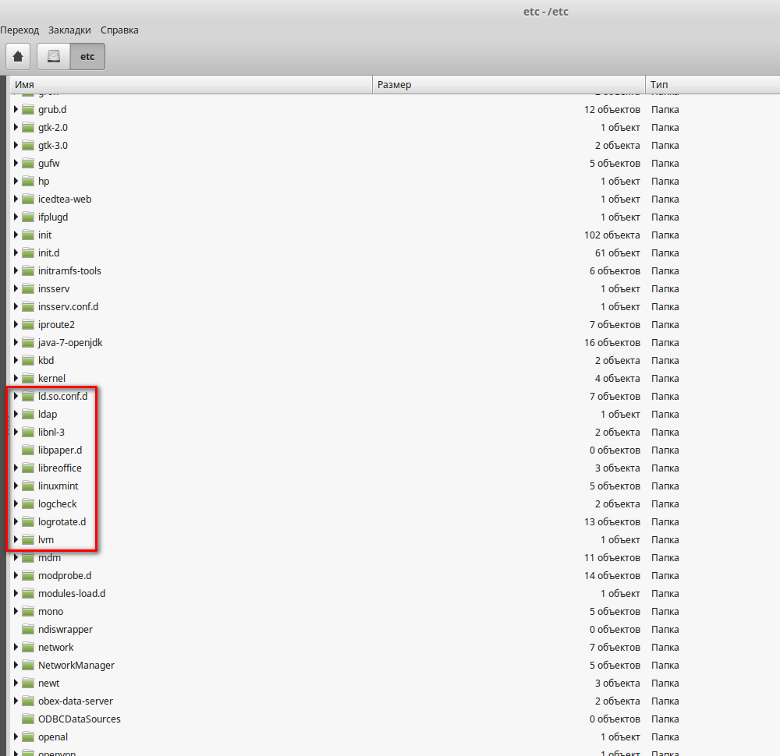
Task: Click the grub.d folder icon
Action: [28, 109]
